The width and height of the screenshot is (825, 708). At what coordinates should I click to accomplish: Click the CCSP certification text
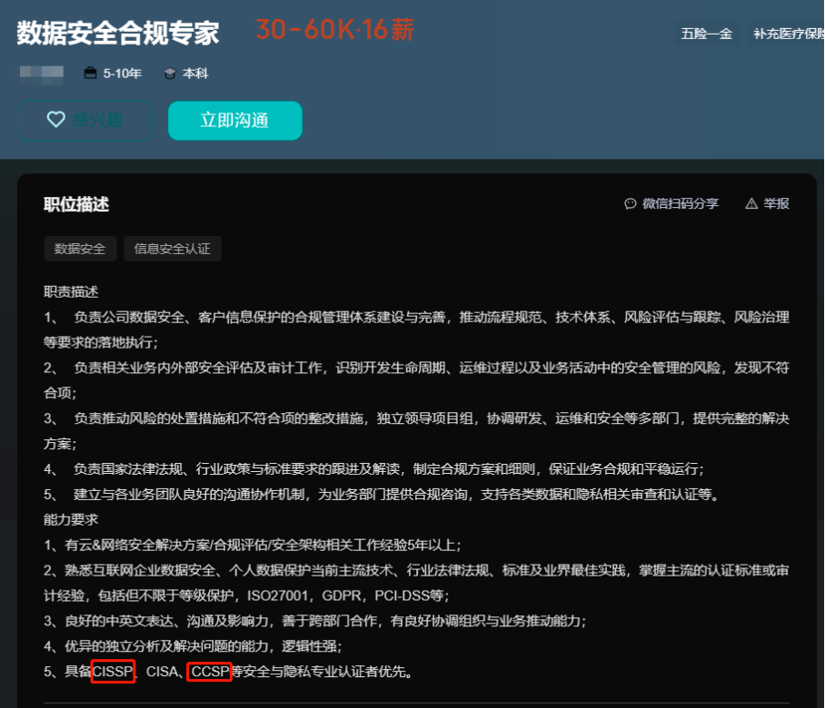pos(210,671)
